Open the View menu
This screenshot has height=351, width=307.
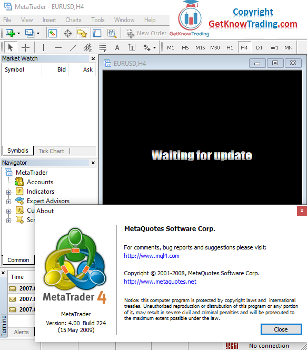click(x=27, y=20)
